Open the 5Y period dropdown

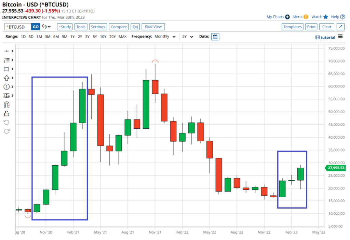(x=188, y=37)
